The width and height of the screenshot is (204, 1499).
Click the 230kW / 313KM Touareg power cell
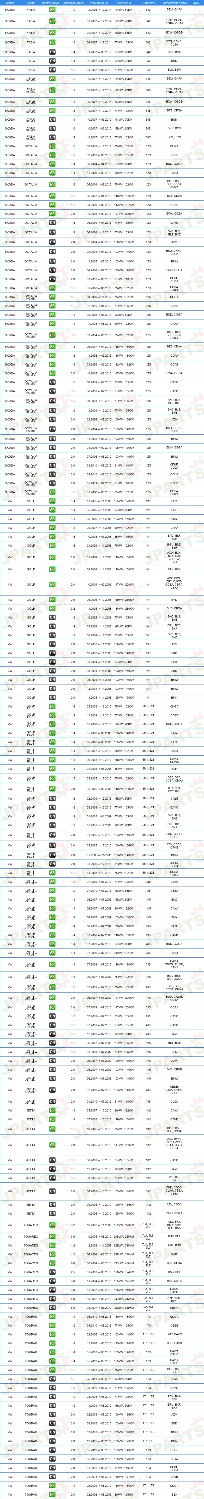click(123, 1298)
